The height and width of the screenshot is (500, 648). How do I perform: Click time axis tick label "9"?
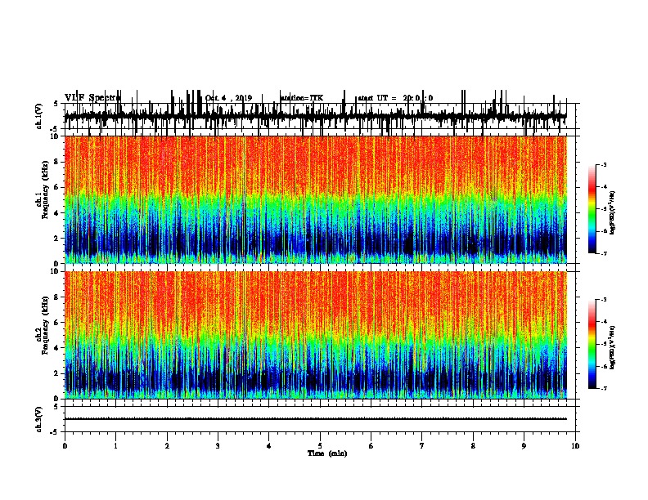(x=524, y=446)
